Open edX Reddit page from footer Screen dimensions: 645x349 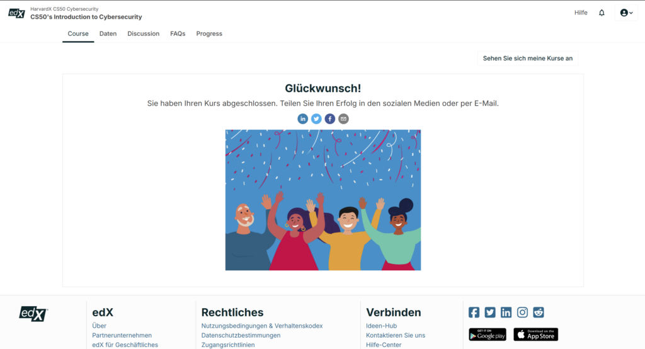(x=539, y=312)
